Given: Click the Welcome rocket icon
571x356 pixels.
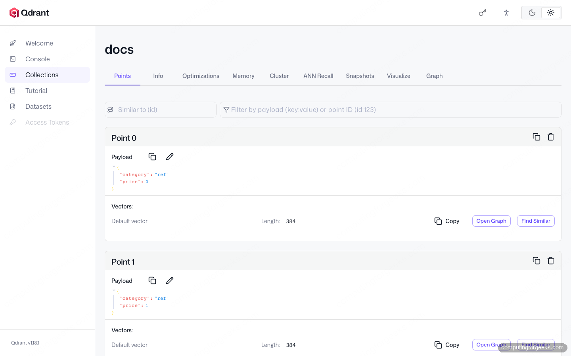Looking at the screenshot, I should point(13,43).
